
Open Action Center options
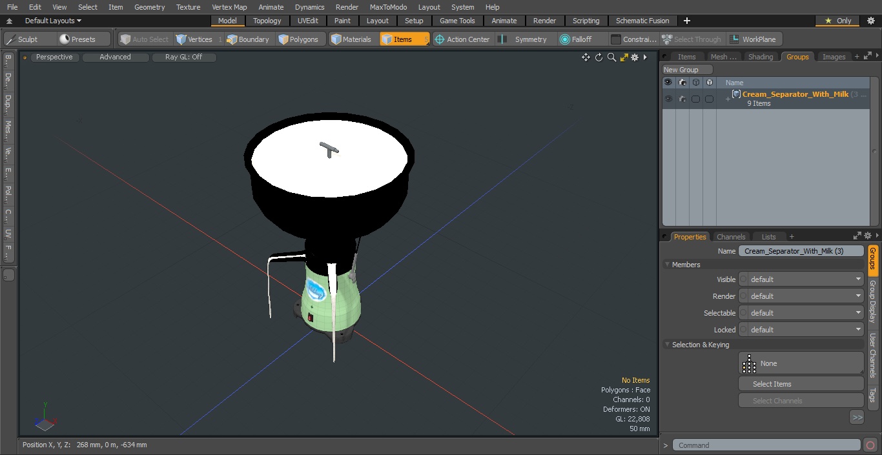point(462,39)
